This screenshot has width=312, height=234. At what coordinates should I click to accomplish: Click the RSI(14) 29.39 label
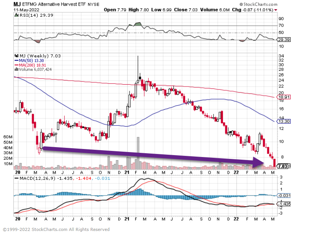pyautogui.click(x=36, y=15)
